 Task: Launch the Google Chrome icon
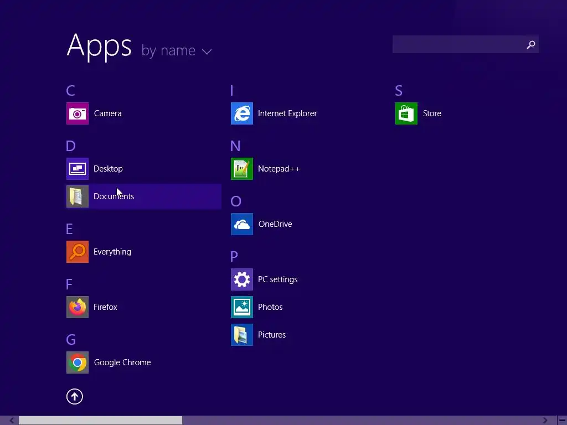point(78,362)
